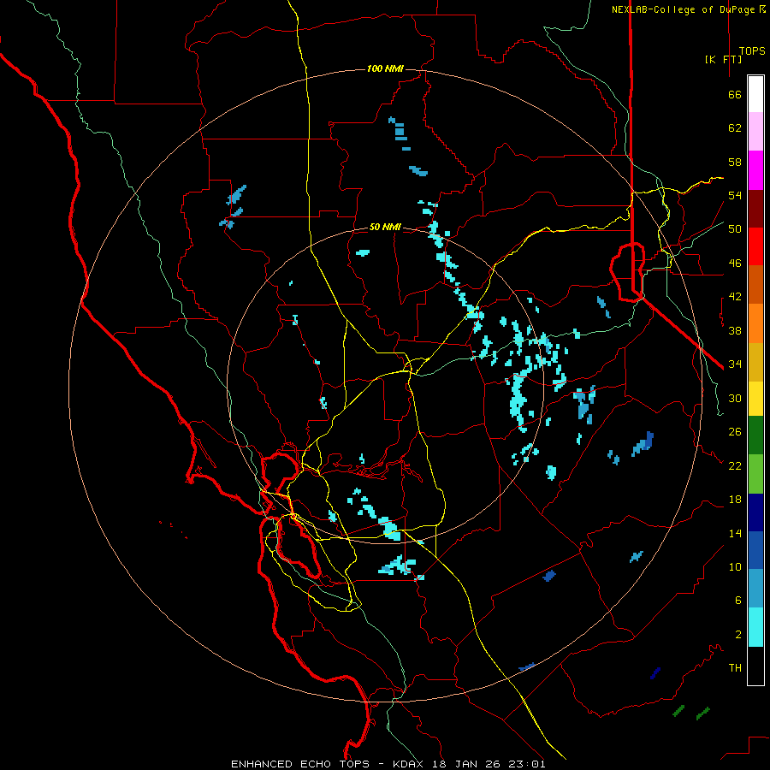The height and width of the screenshot is (770, 770).
Task: Click the "TOPS" legend heading
Action: 752,51
